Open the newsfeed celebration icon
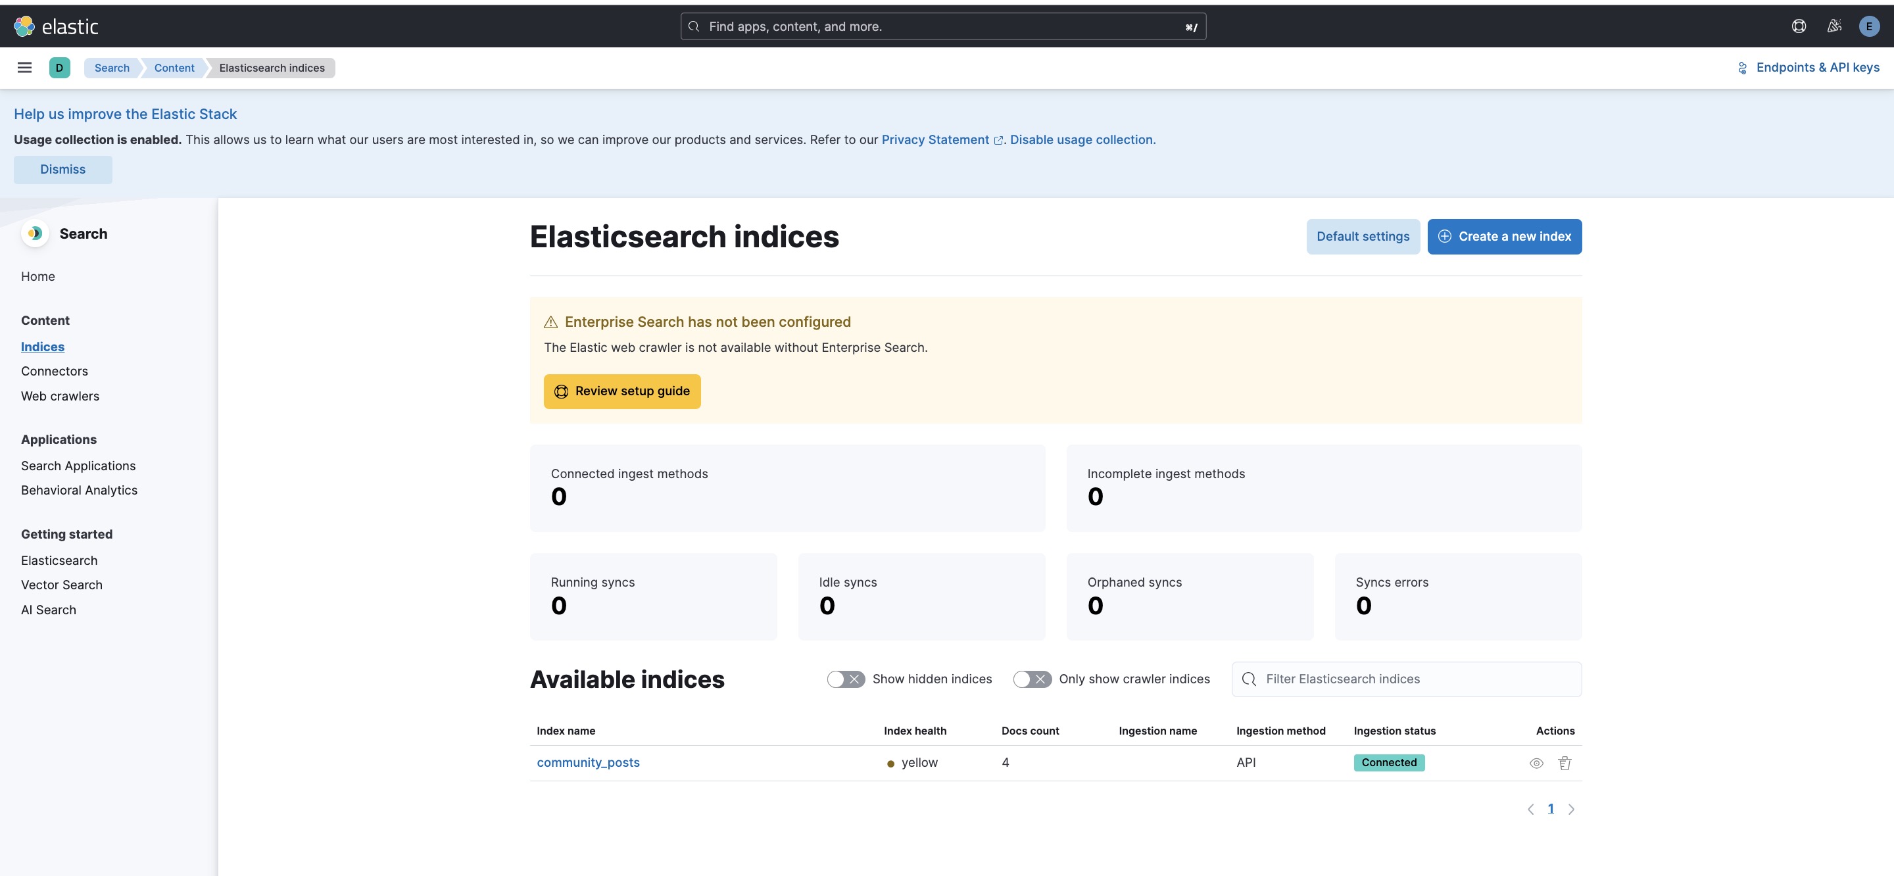Screen dimensions: 1894x876 (x=1834, y=26)
